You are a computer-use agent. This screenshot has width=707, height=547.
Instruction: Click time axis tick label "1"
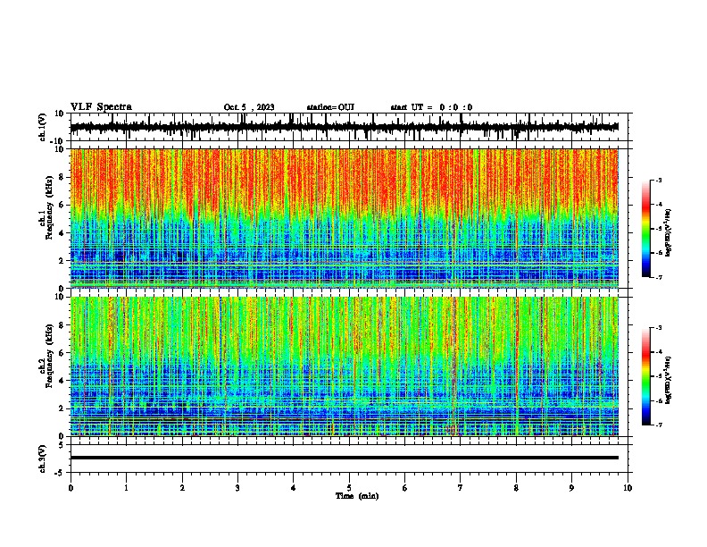126,488
